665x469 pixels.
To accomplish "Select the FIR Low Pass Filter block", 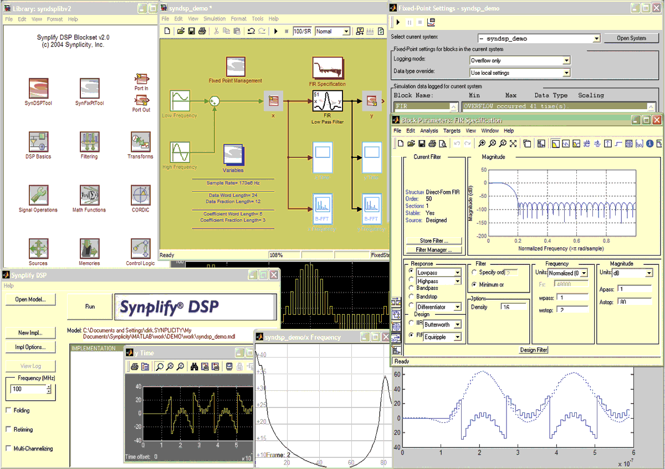I will tap(328, 101).
